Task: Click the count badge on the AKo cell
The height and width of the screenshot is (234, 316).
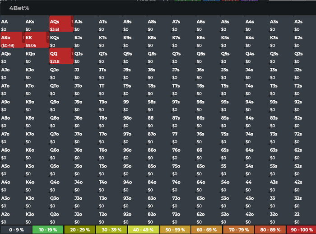Action: 23,38
